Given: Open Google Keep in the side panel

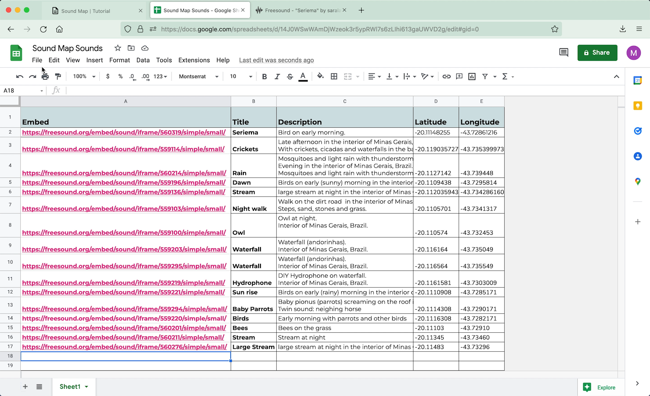Looking at the screenshot, I should pyautogui.click(x=637, y=106).
